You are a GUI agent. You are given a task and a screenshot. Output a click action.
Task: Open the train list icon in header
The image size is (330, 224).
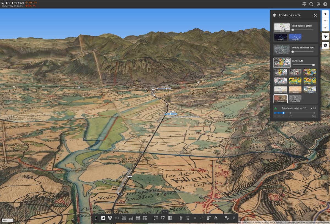[318, 4]
